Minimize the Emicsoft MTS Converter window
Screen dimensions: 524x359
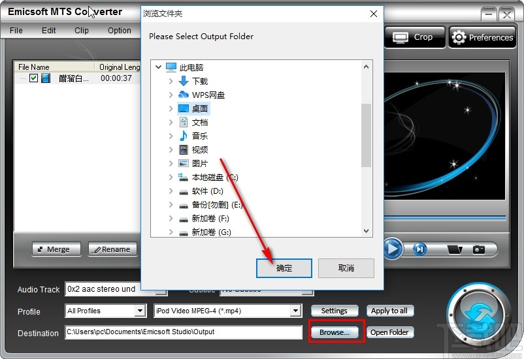[489, 14]
